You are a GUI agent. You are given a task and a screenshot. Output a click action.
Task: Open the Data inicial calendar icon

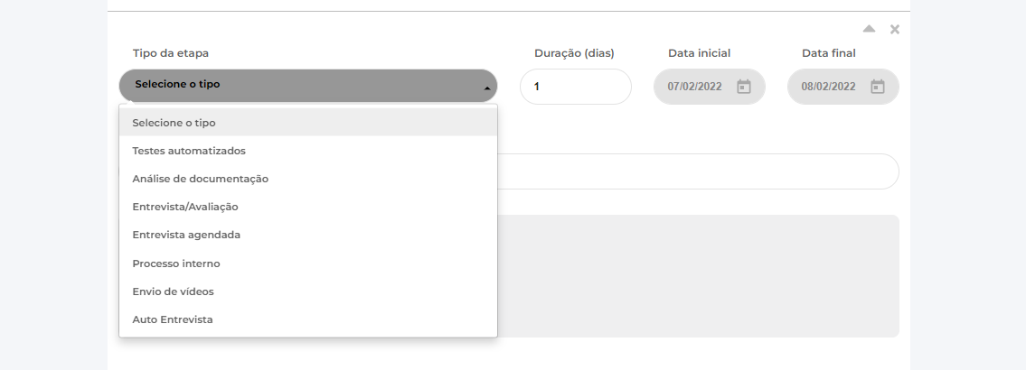[x=744, y=87]
